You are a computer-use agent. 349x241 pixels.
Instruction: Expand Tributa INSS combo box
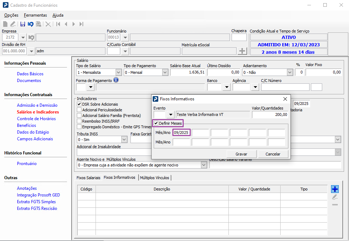click(124, 140)
